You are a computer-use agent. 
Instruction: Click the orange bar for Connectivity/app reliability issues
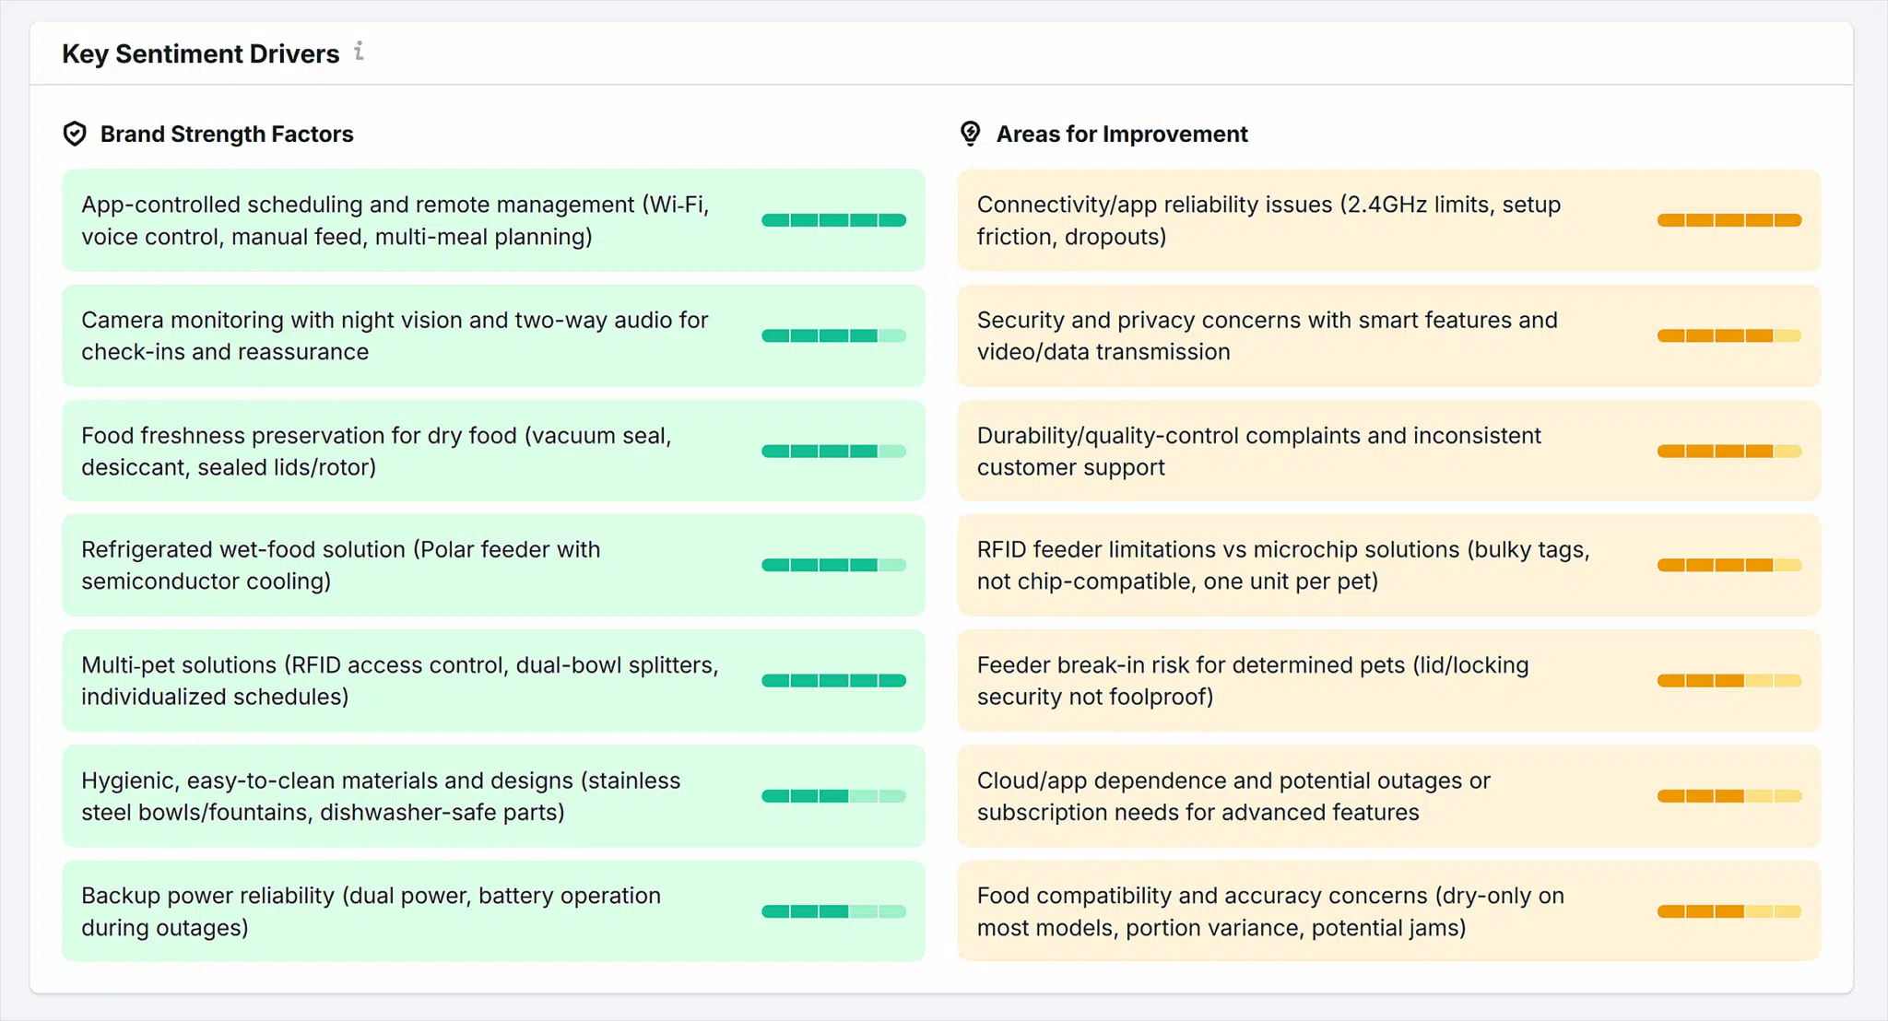point(1729,220)
